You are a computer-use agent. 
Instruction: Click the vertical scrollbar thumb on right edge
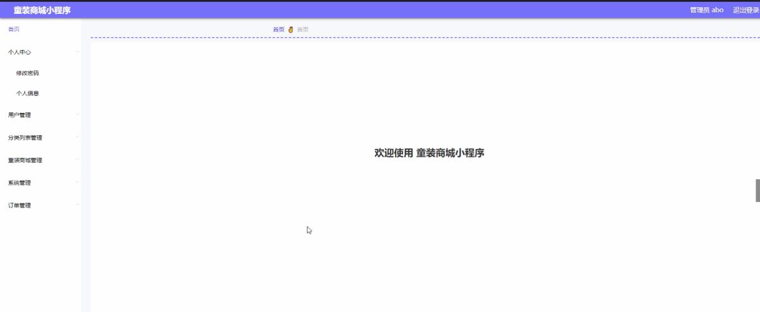[x=757, y=191]
